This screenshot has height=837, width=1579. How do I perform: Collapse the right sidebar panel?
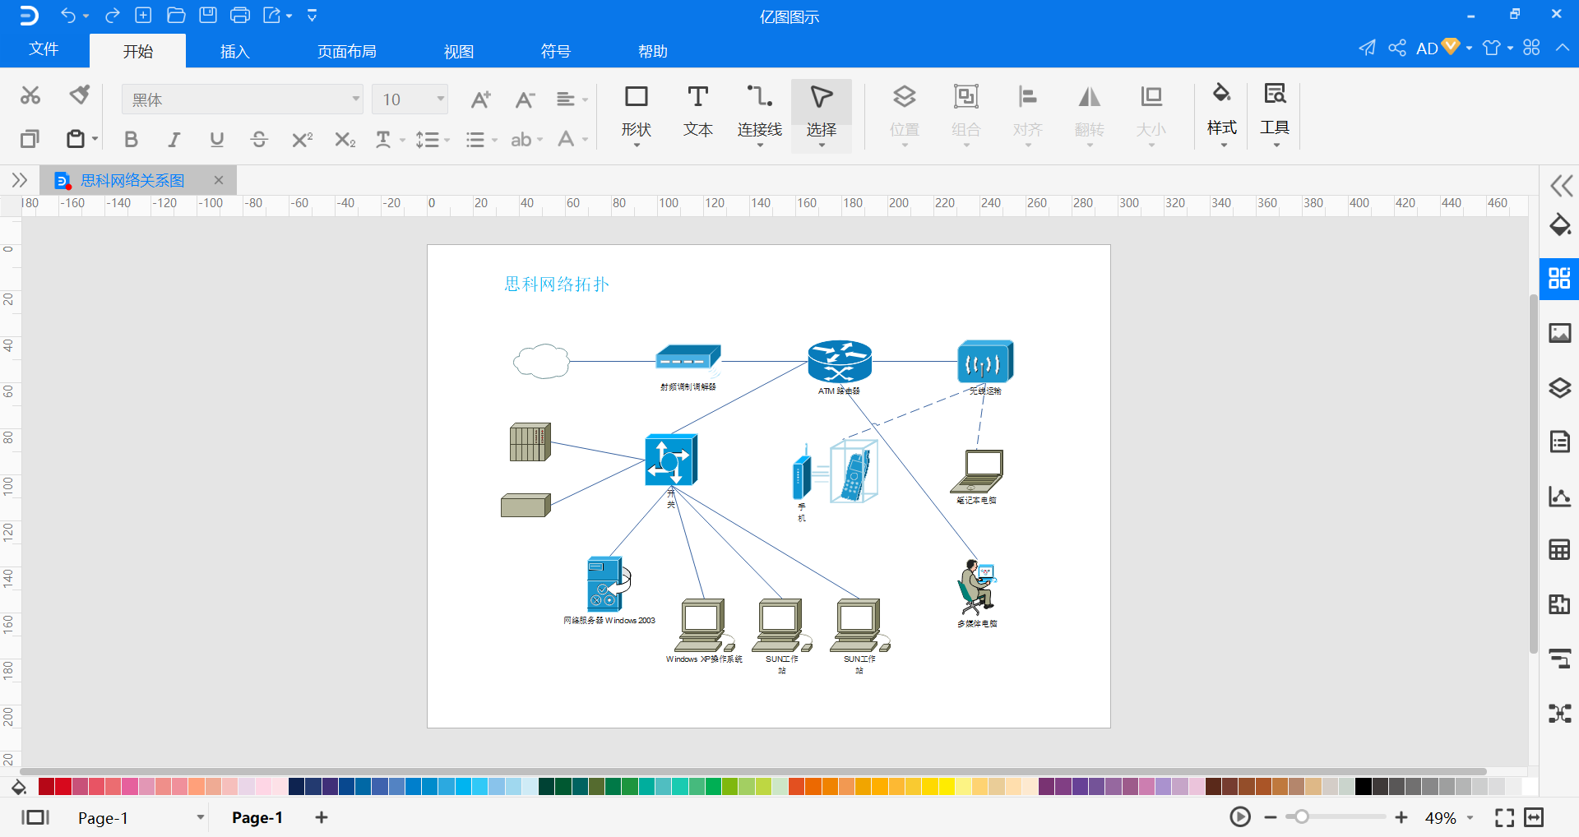pos(1561,186)
